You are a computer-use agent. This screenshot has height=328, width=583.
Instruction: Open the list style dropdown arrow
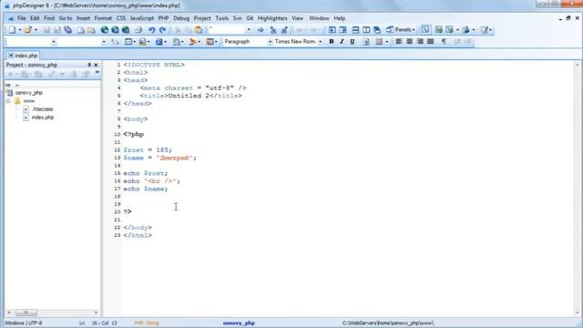pyautogui.click(x=386, y=42)
